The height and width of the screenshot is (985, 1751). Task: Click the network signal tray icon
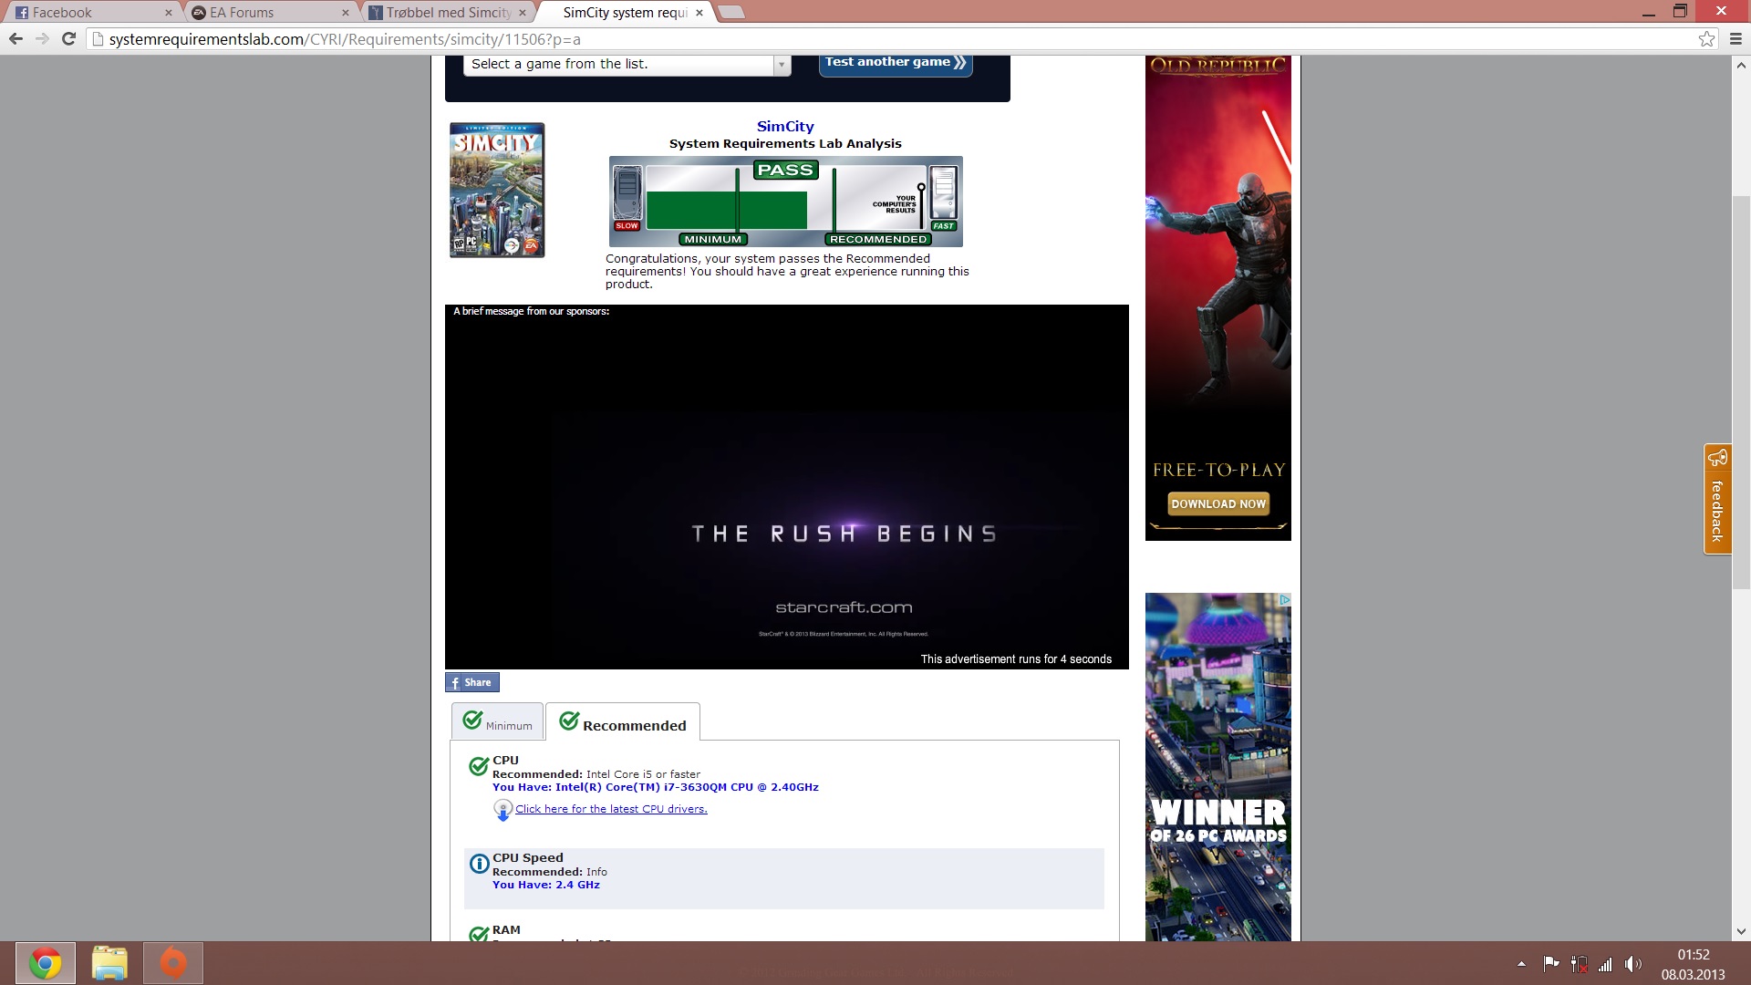(x=1605, y=964)
